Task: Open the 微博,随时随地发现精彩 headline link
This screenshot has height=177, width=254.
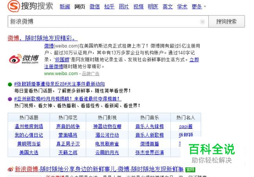Action: tap(43, 38)
